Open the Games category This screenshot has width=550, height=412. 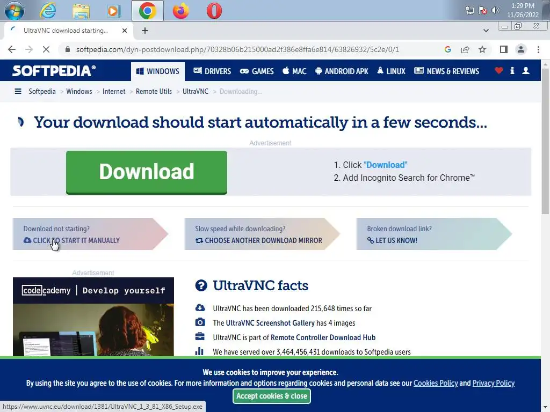257,71
